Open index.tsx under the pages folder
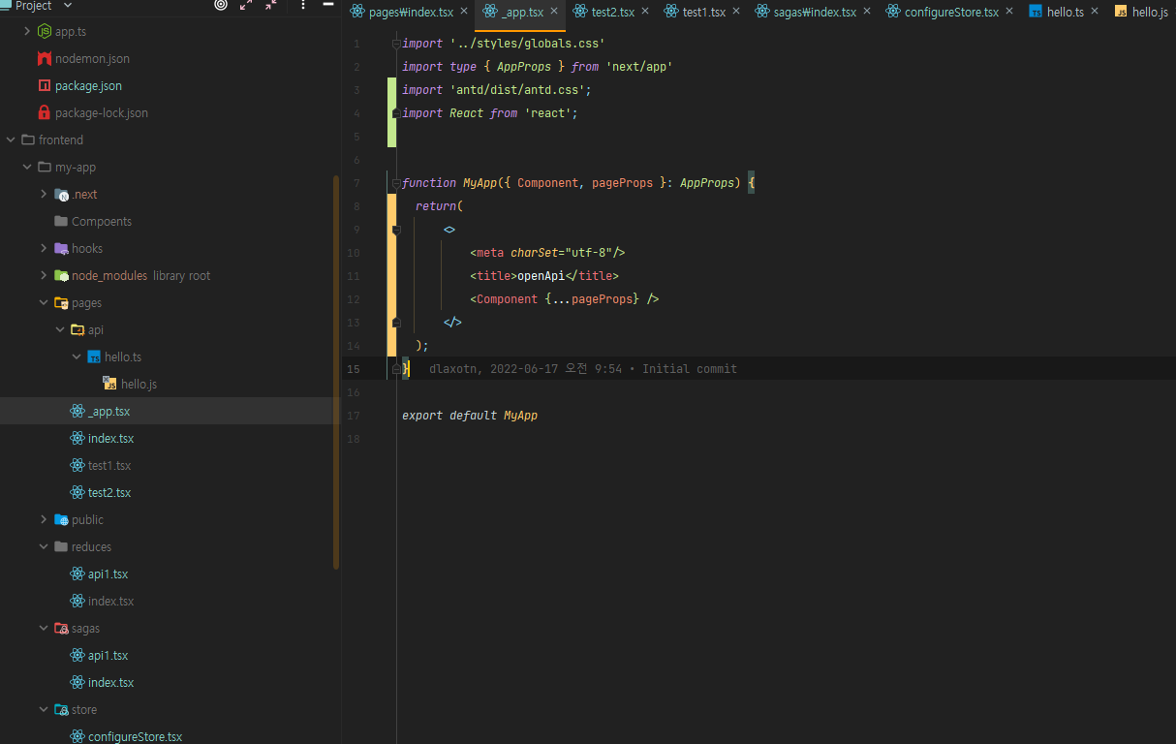 click(110, 439)
